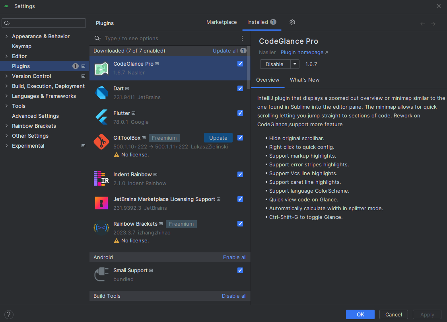447x322 pixels.
Task: Uncheck the Smali Support checkbox
Action: tap(240, 270)
